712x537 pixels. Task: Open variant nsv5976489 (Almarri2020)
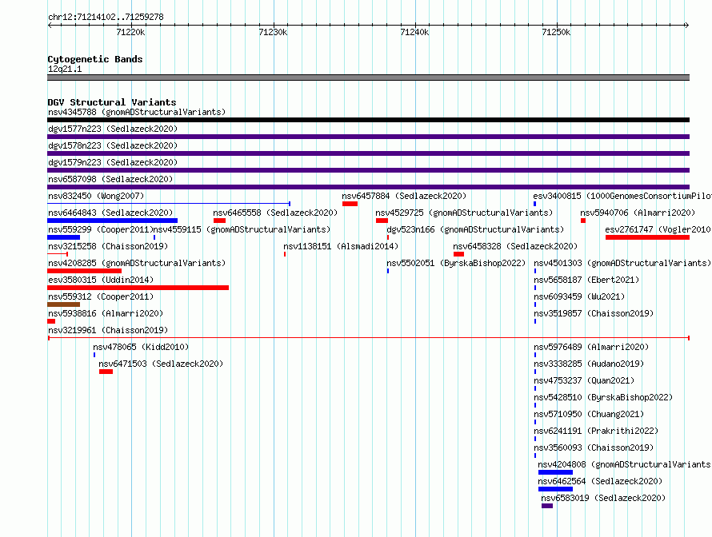pos(591,347)
